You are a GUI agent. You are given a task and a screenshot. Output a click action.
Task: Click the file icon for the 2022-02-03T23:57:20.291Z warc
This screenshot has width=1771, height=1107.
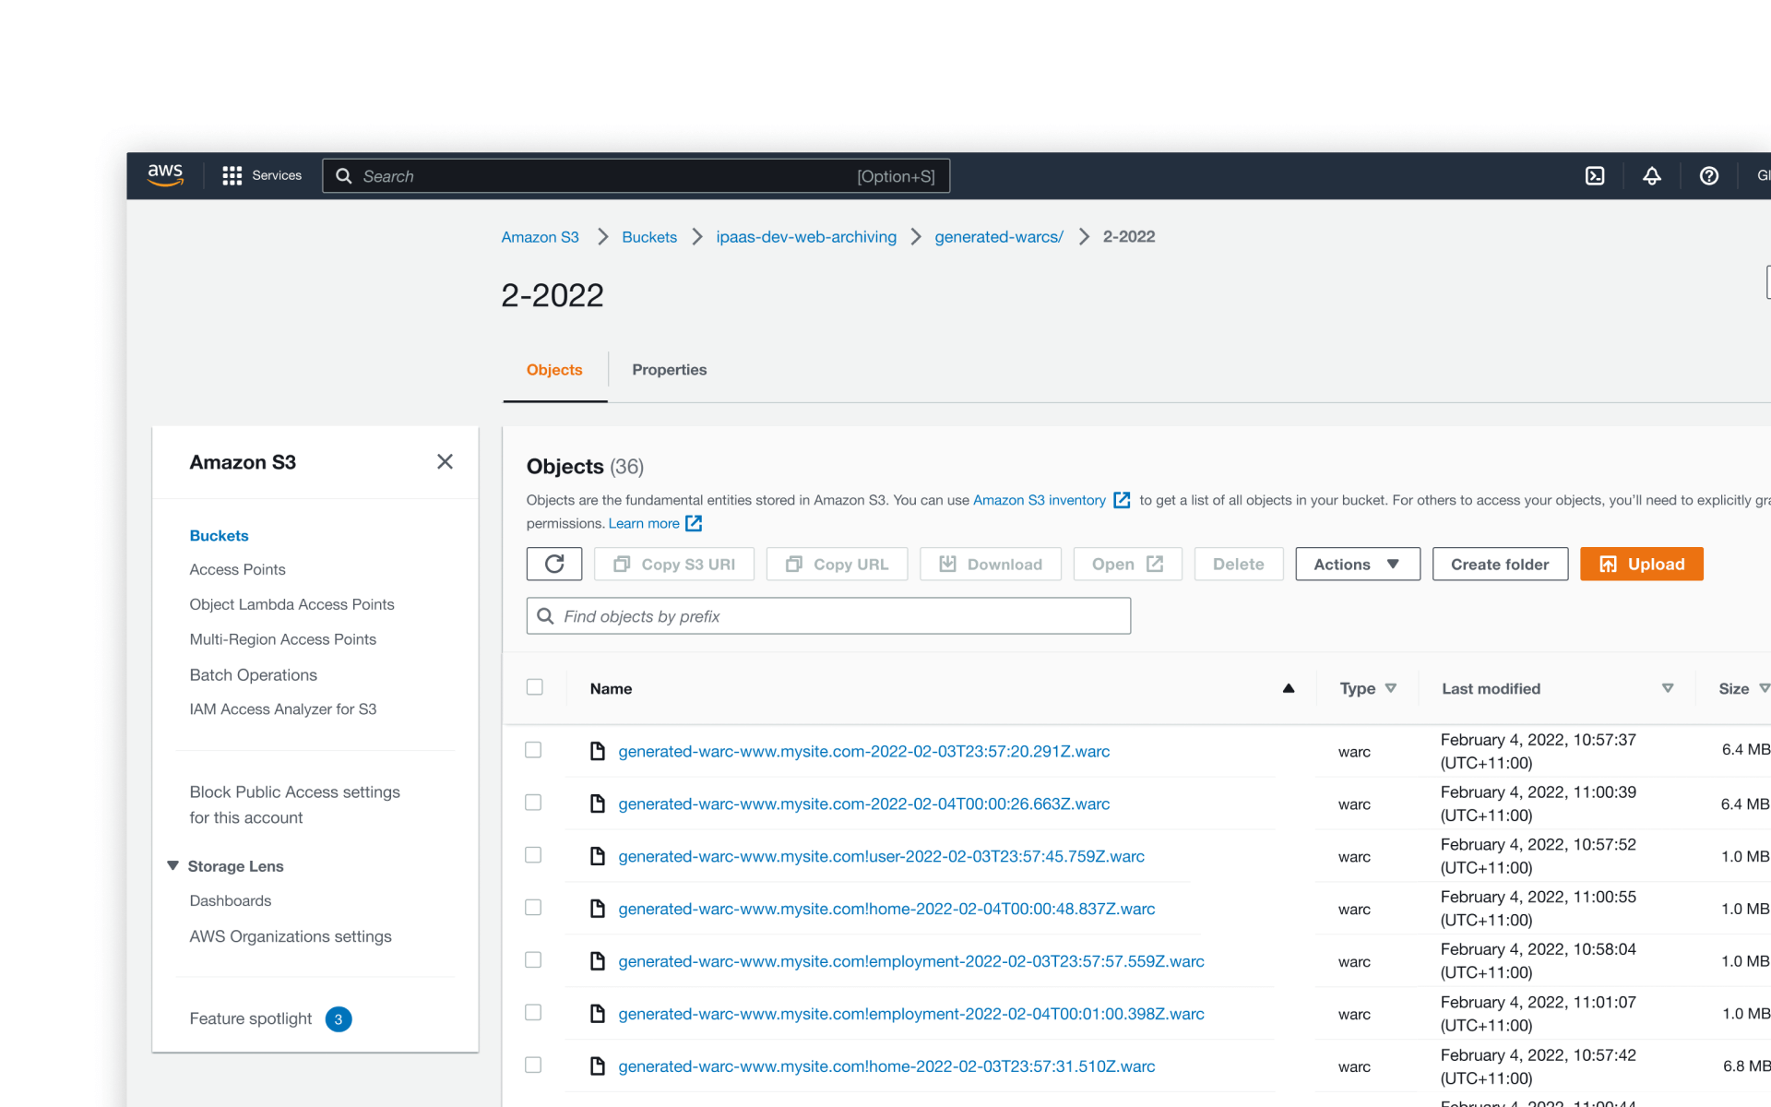tap(598, 751)
